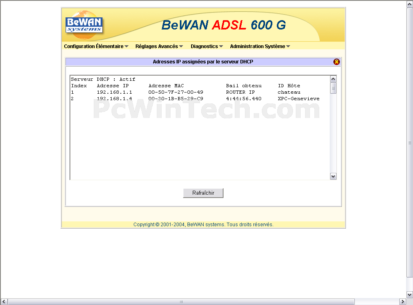Click 'Serveur DHCP : Actif' status line
Viewport: 413px width, 305px height.
103,79
